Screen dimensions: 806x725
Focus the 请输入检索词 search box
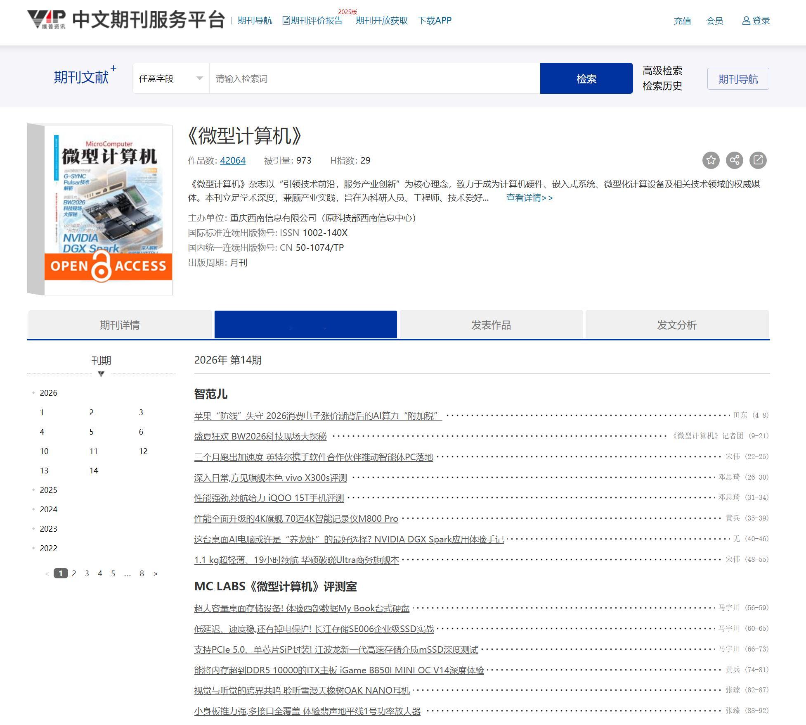point(375,78)
